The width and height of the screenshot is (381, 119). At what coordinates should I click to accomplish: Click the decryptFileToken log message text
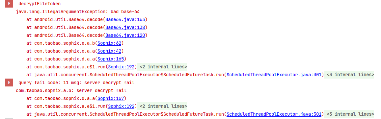(x=40, y=4)
